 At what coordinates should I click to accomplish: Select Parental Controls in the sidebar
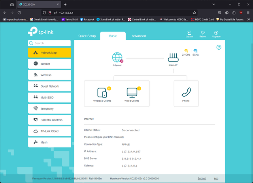[49, 120]
